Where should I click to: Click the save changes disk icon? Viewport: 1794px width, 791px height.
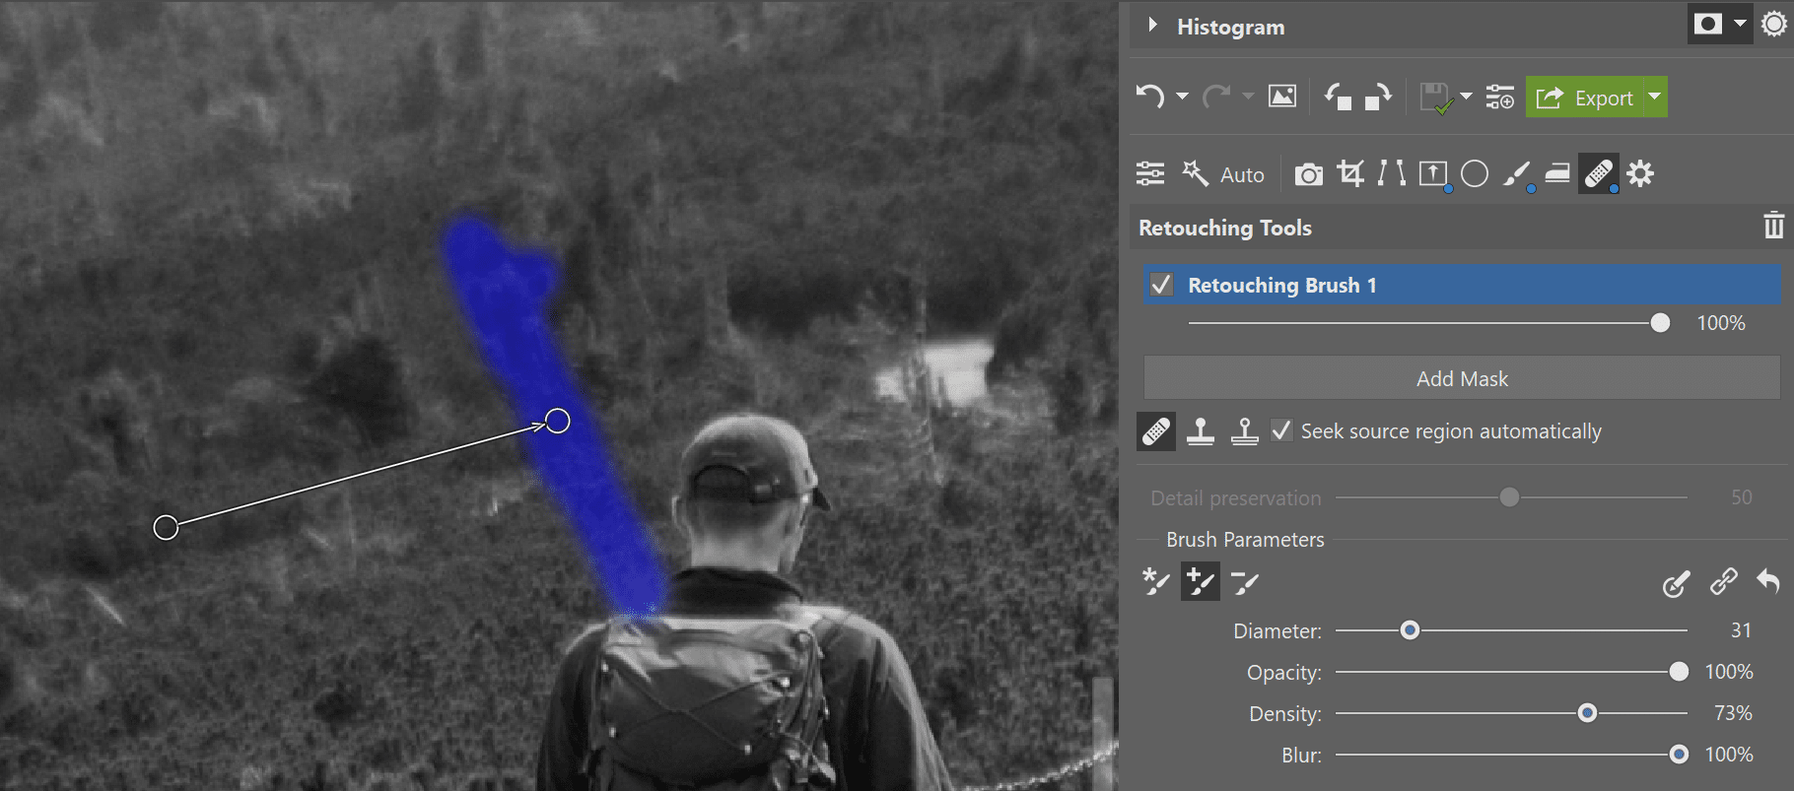1436,97
